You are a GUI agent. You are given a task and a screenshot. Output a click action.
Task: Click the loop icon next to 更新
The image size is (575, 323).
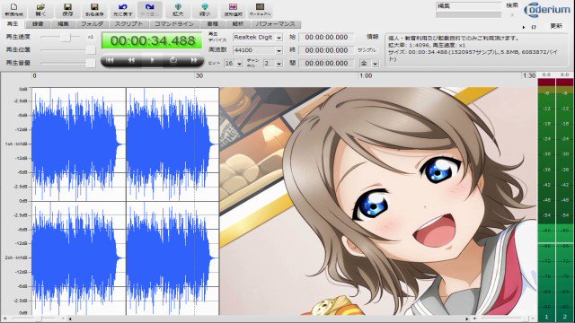coord(534,27)
